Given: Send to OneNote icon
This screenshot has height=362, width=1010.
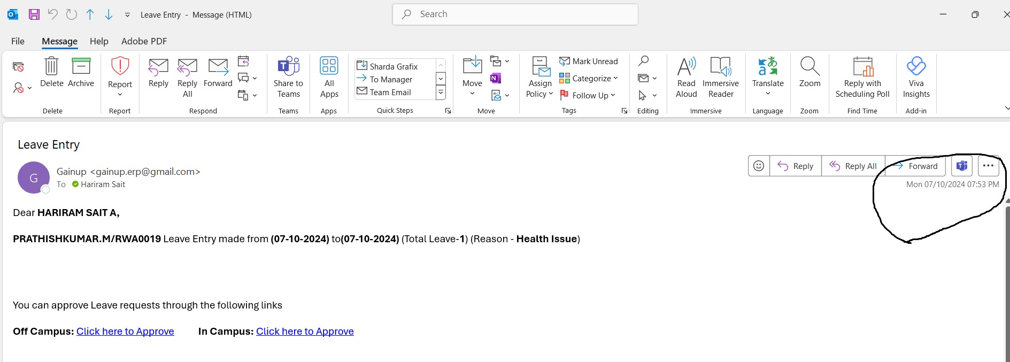Looking at the screenshot, I should 496,79.
